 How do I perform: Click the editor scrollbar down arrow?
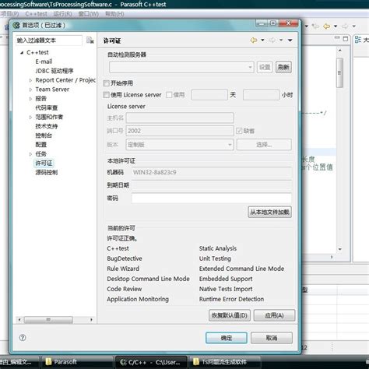coord(340,249)
